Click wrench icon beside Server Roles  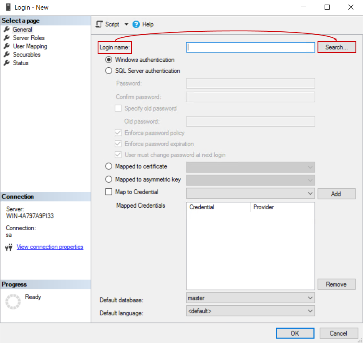tap(6, 38)
